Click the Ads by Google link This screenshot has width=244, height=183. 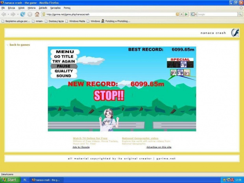pos(81,147)
